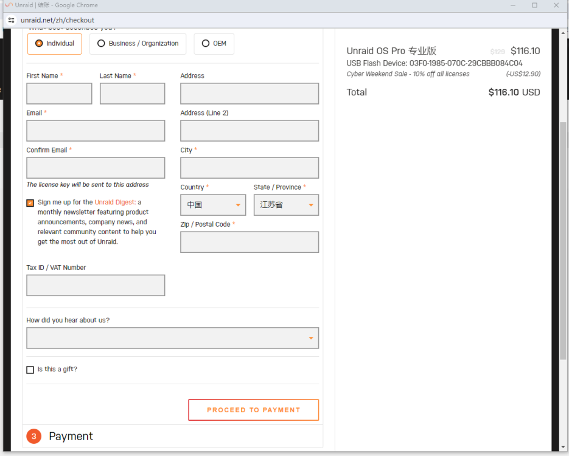Open the Country dropdown showing 中国
Screen dimensions: 569x456
coord(213,205)
